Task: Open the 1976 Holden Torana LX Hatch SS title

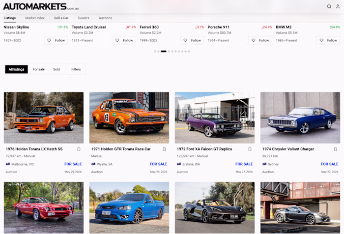Action: coord(34,149)
